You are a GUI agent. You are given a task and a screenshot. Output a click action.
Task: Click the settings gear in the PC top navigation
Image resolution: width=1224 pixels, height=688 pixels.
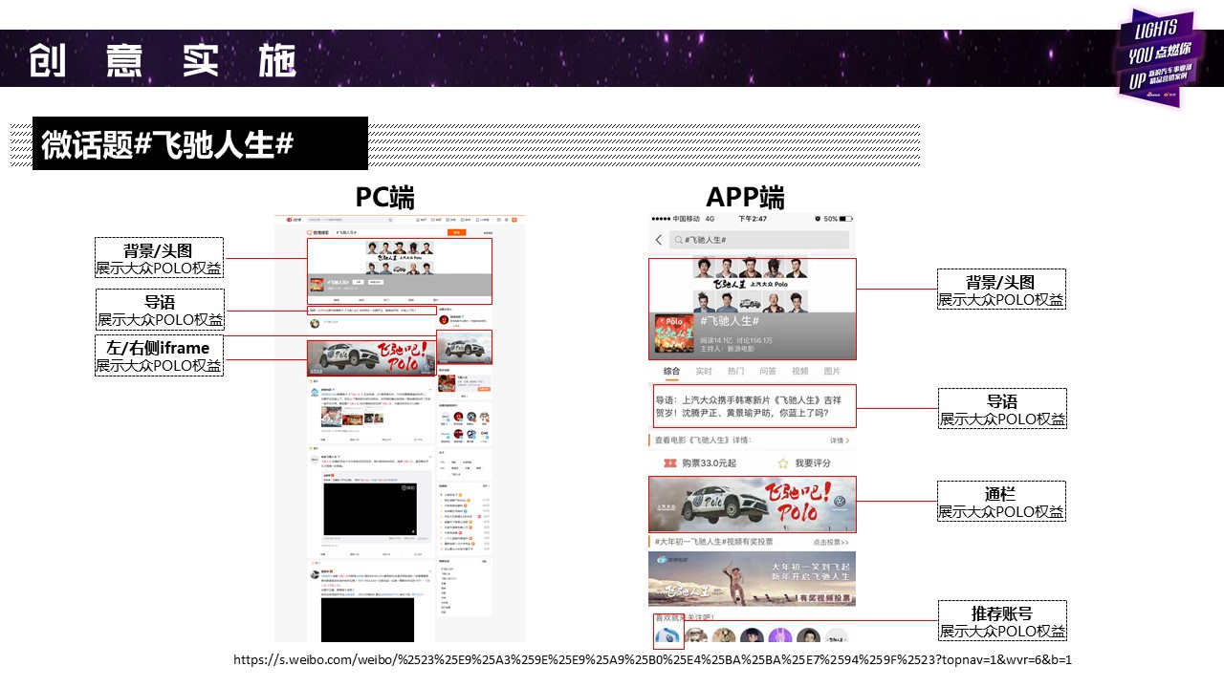[505, 221]
